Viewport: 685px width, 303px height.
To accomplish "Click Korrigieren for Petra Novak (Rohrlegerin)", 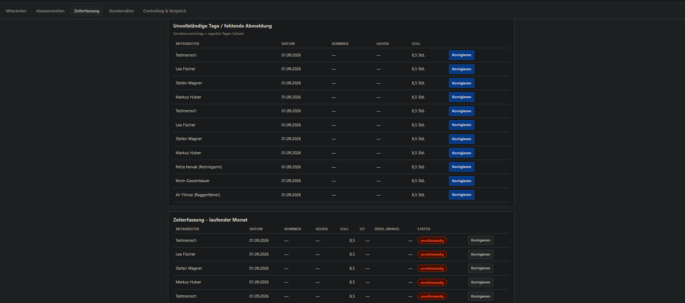I will (462, 167).
